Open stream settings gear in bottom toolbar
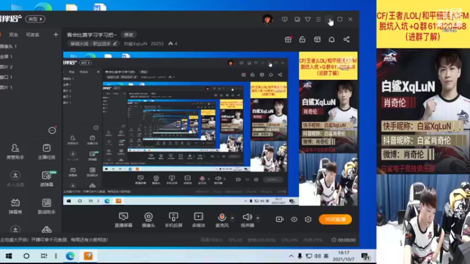 coord(308,219)
